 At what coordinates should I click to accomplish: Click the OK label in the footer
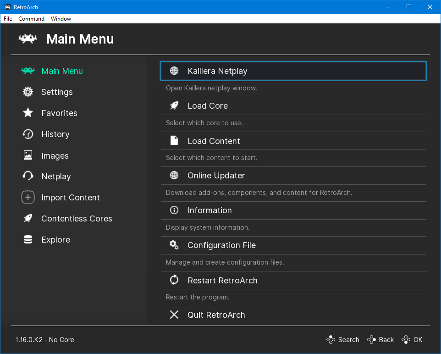pos(418,340)
